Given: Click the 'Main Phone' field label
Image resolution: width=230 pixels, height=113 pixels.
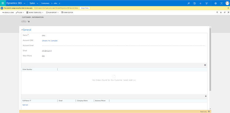Looking at the screenshot, I should pyautogui.click(x=27, y=56).
